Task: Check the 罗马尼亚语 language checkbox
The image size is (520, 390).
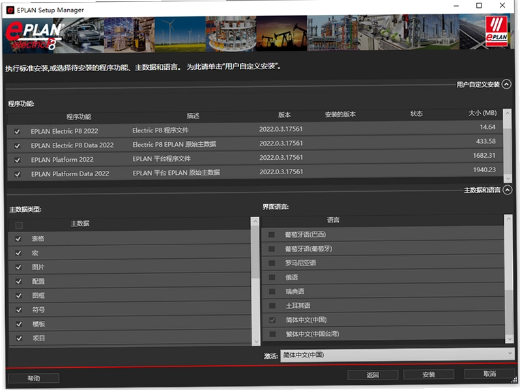Action: coord(272,263)
